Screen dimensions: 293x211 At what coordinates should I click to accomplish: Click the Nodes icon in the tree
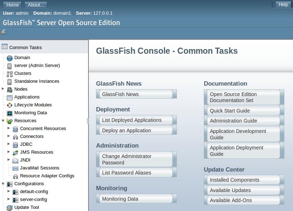10,90
